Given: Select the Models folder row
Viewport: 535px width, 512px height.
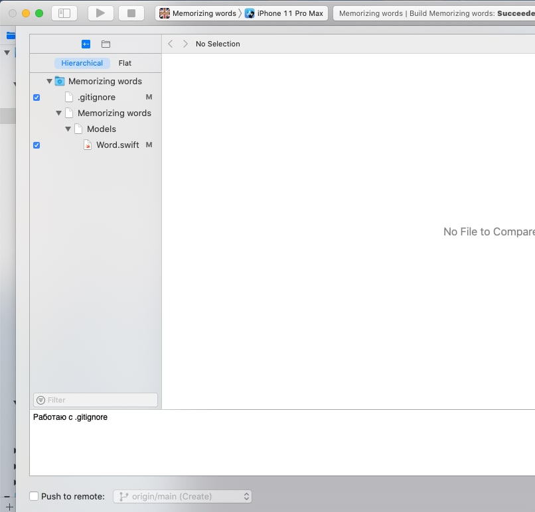Looking at the screenshot, I should [96, 129].
